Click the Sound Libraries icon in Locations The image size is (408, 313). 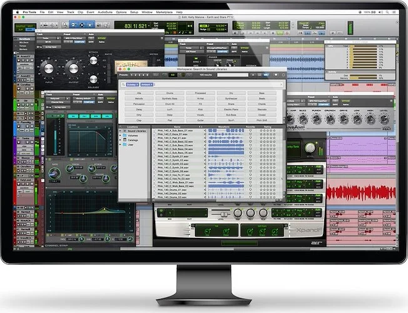point(126,131)
